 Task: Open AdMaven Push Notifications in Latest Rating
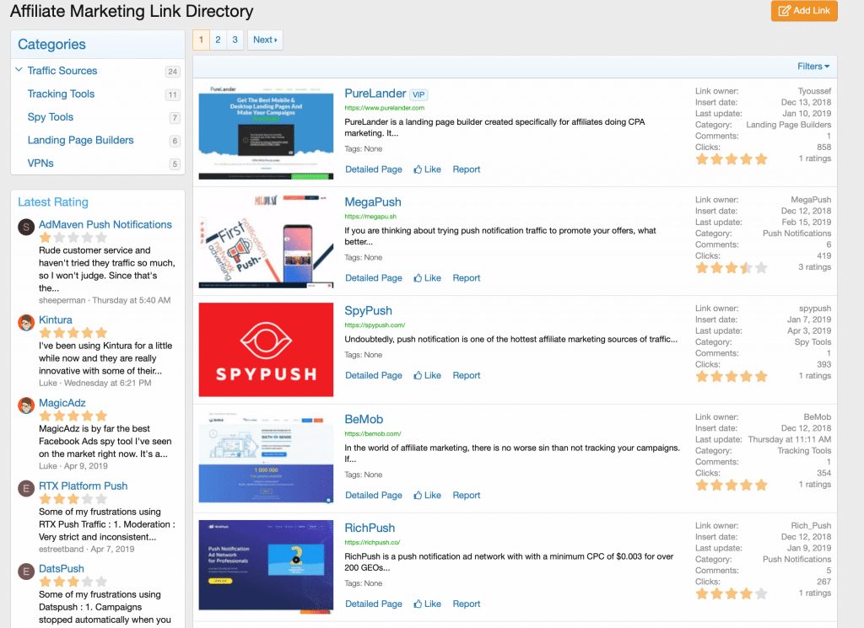coord(105,224)
